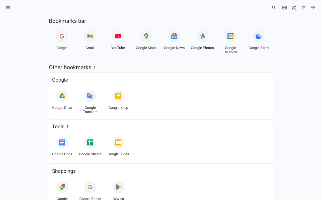Open Google Drive in the Google folder
The width and height of the screenshot is (321, 200).
62,96
